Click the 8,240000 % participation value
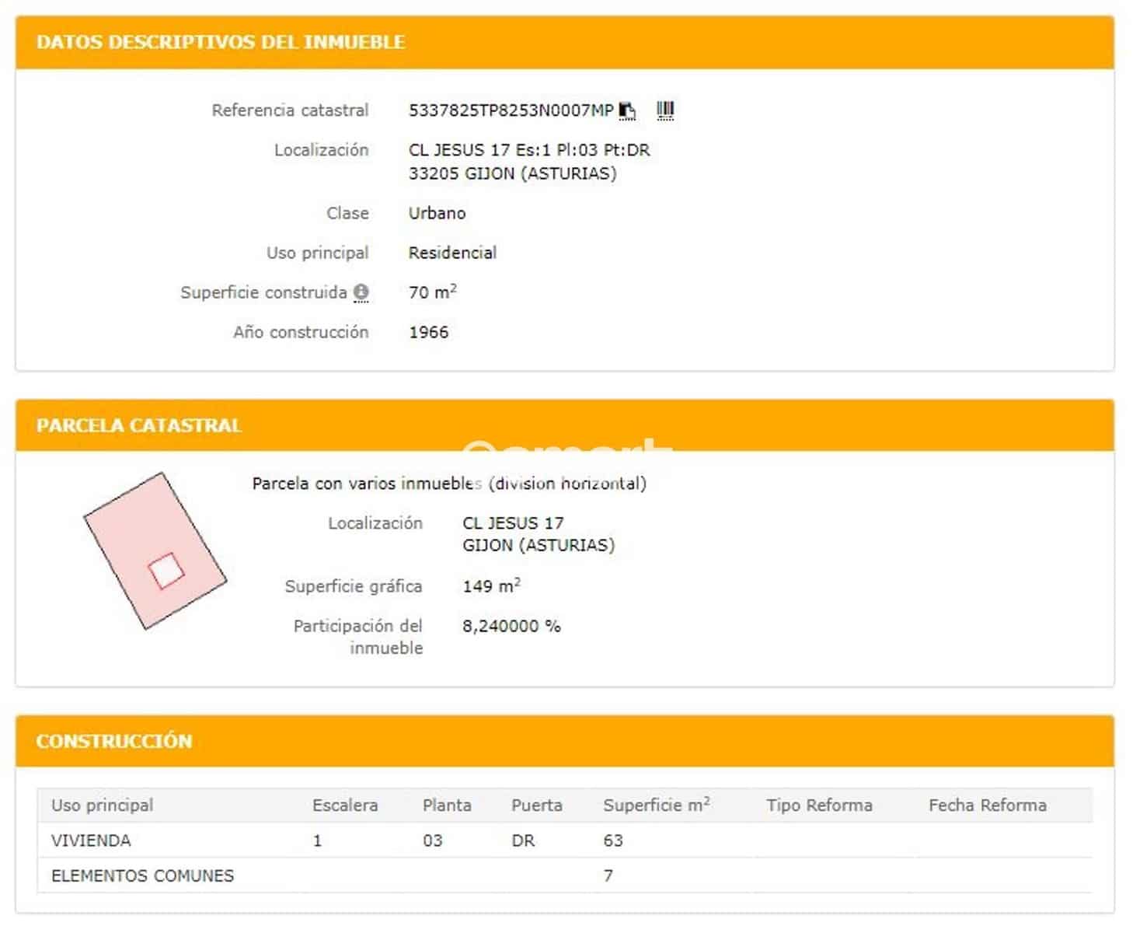This screenshot has height=933, width=1133. pyautogui.click(x=511, y=626)
